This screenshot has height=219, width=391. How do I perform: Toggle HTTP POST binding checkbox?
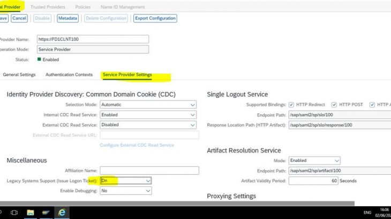click(334, 105)
